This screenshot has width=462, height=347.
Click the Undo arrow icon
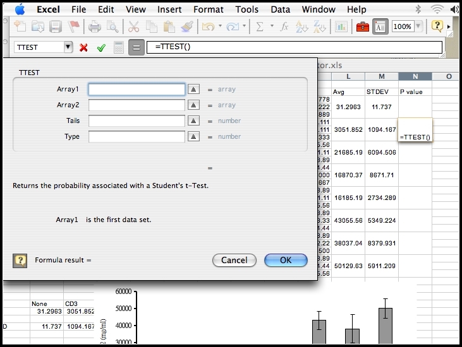(x=209, y=26)
